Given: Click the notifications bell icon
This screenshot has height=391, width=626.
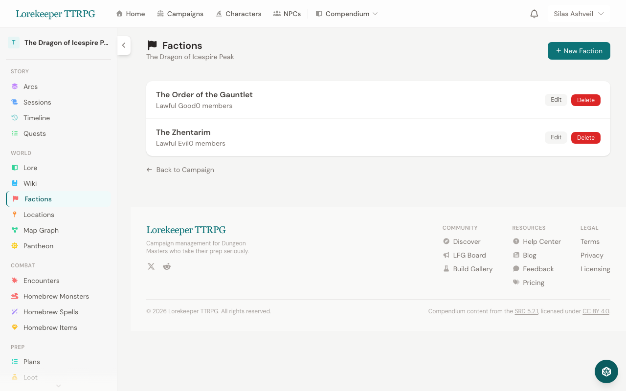Looking at the screenshot, I should (534, 14).
